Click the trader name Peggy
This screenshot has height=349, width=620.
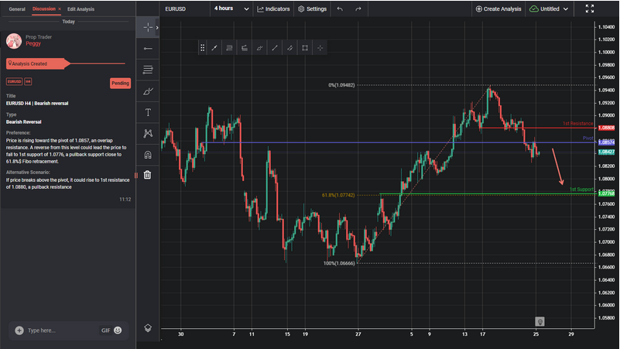tap(33, 43)
